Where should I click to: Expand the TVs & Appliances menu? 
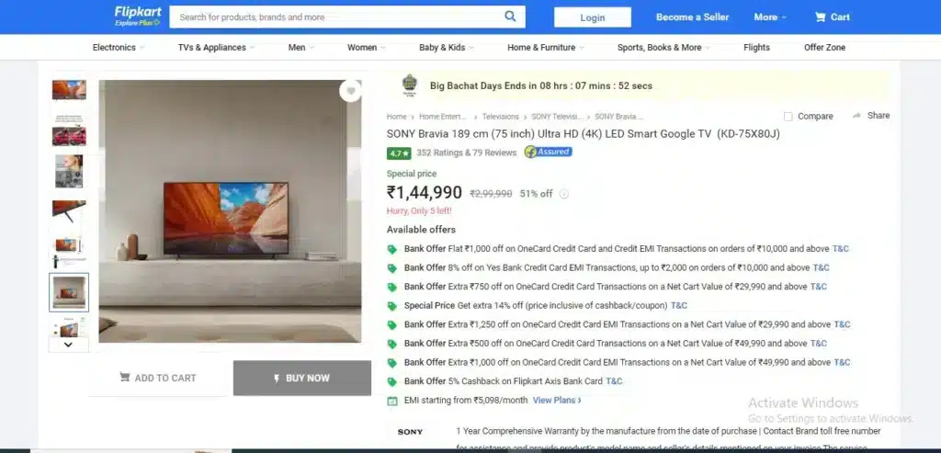[216, 48]
